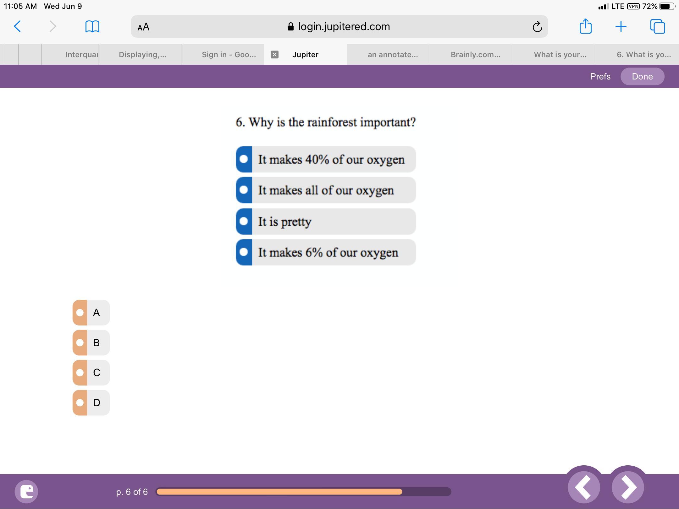Mark answer letter B option

[91, 342]
